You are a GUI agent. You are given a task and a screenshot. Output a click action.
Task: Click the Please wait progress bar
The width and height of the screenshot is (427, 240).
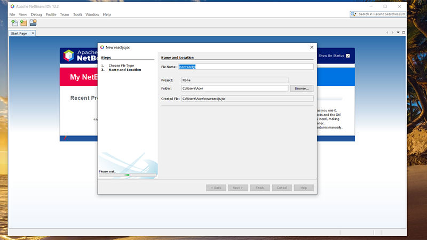(x=128, y=175)
